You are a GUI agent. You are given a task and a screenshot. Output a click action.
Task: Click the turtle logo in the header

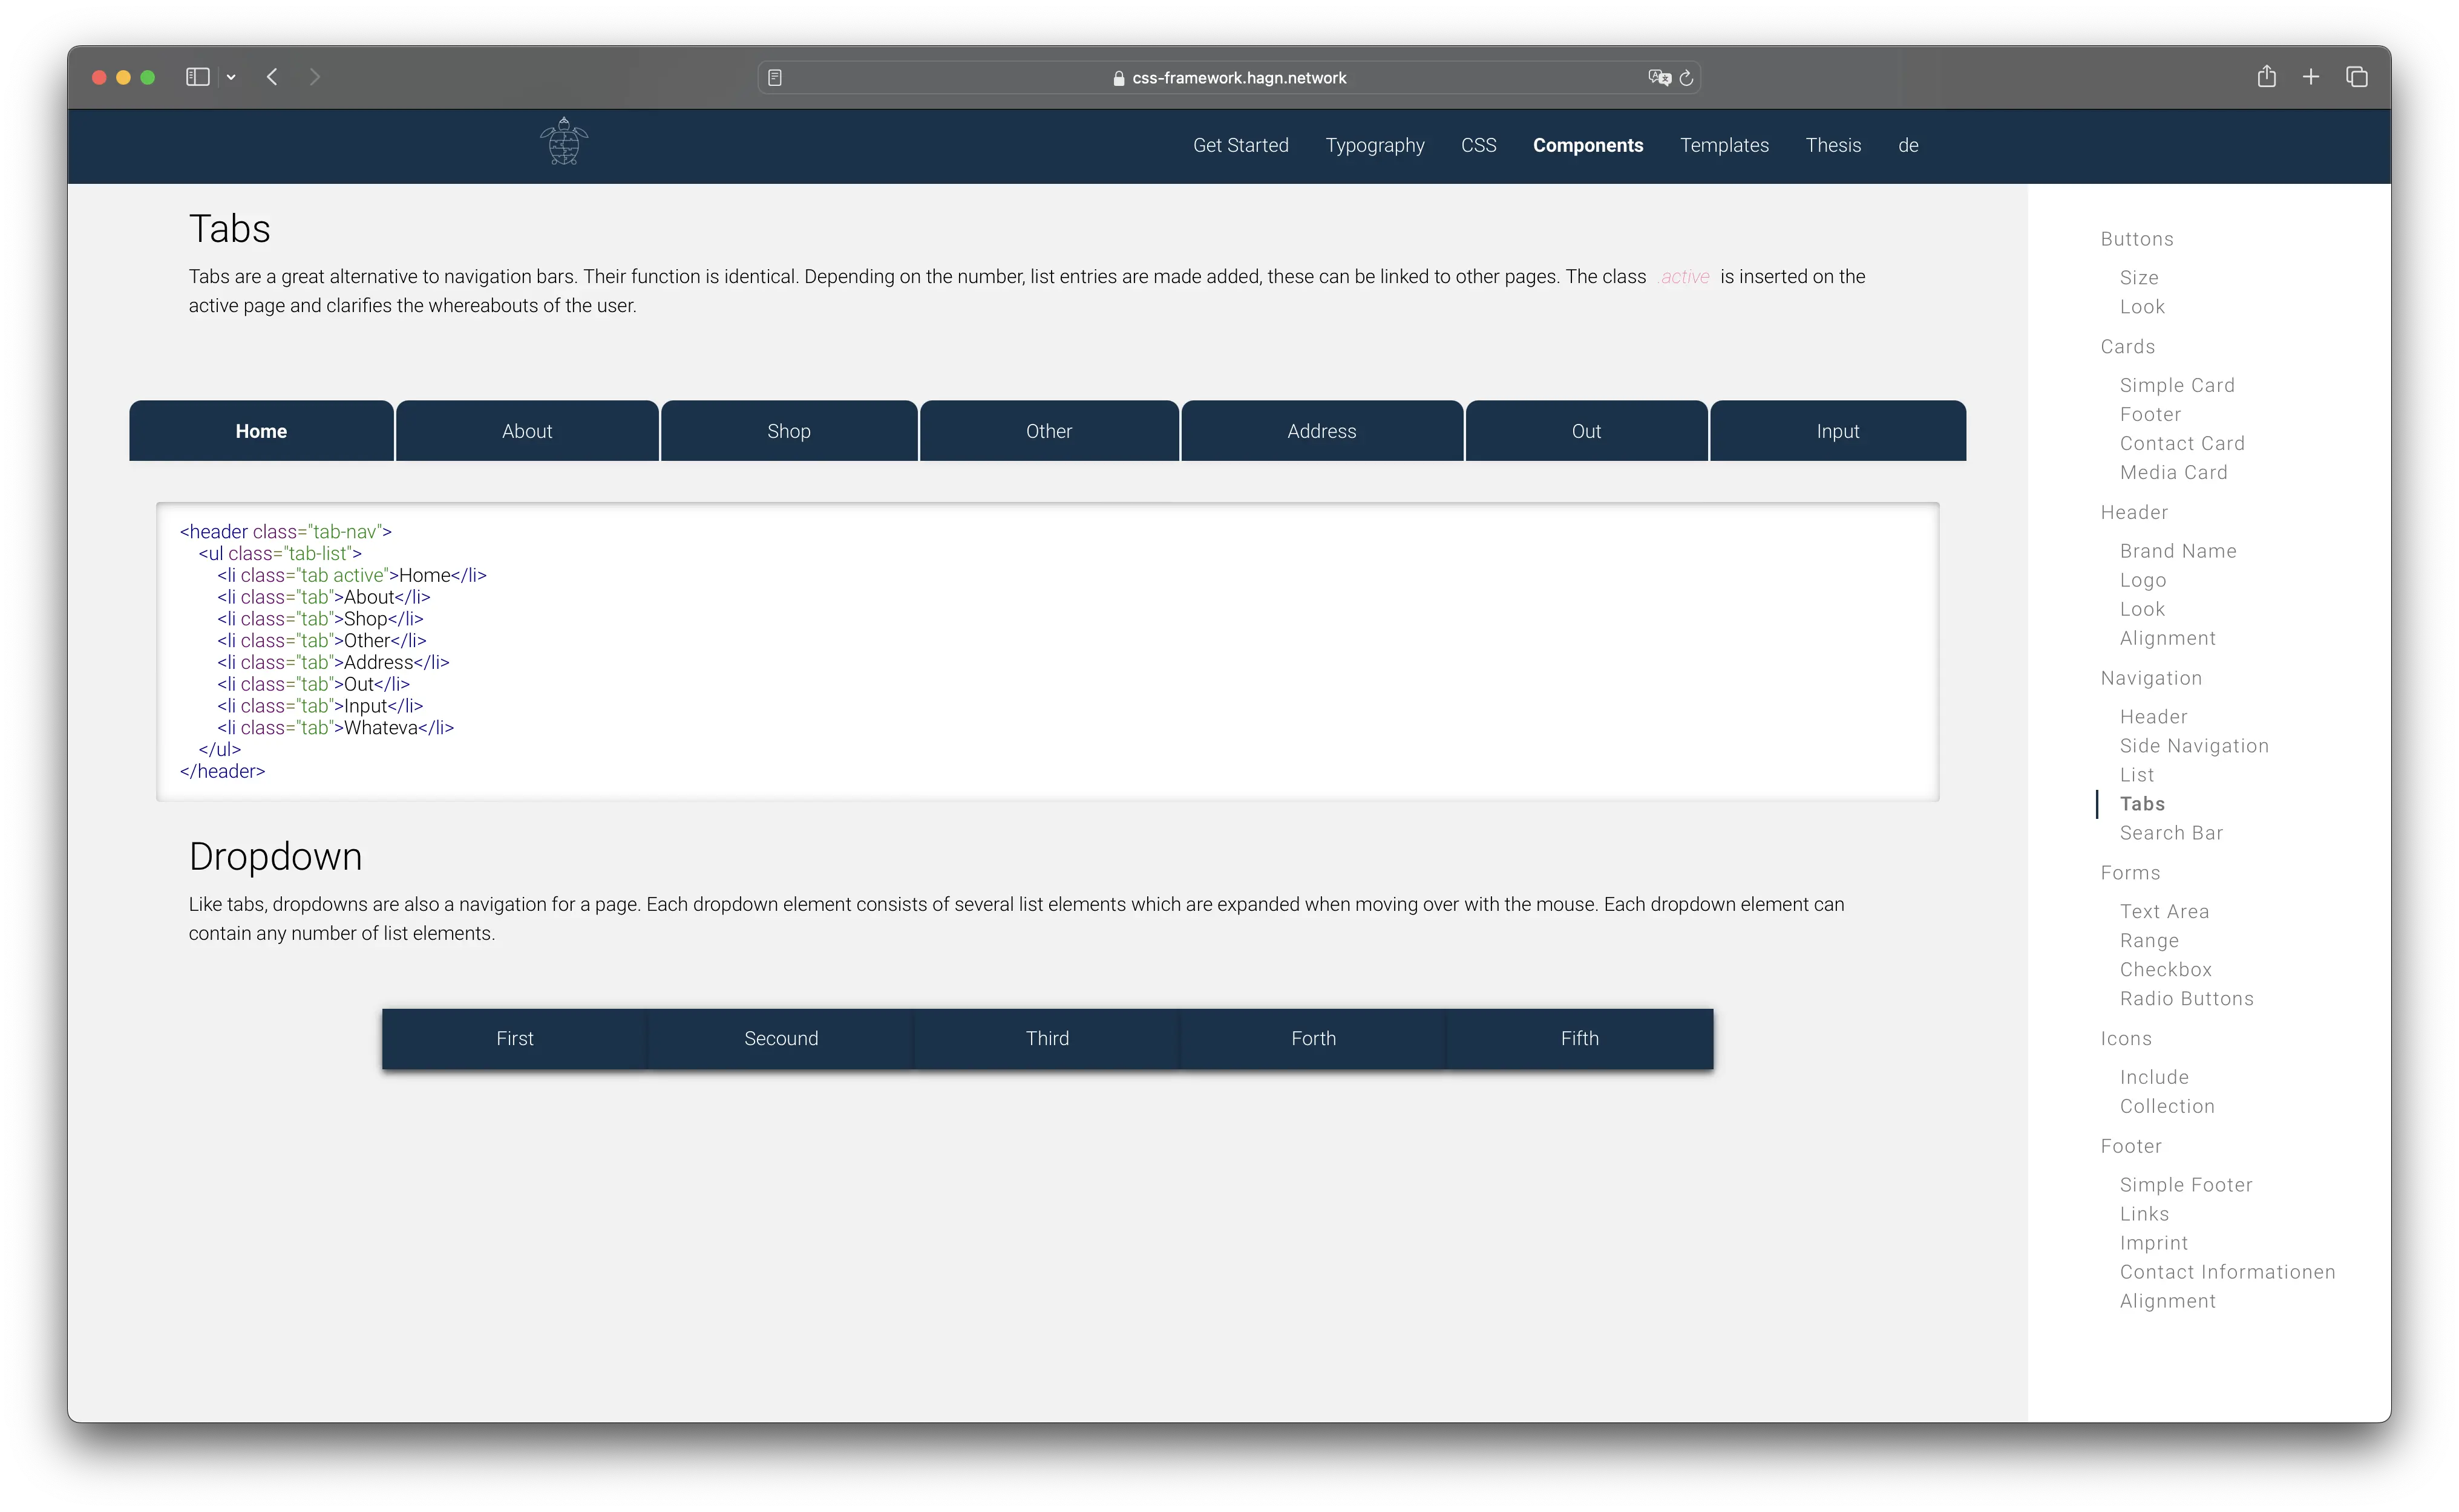[x=563, y=142]
